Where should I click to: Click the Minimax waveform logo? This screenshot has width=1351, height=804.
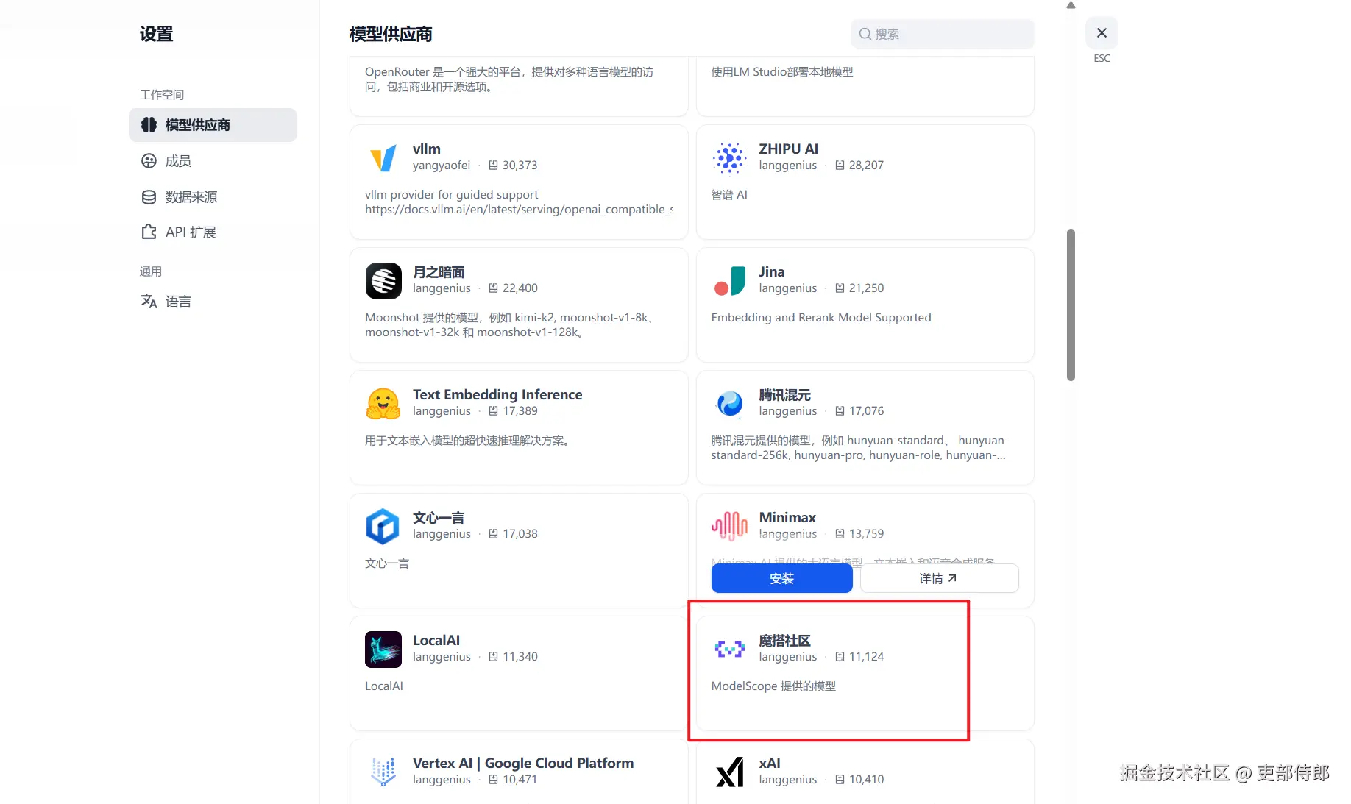pos(730,527)
